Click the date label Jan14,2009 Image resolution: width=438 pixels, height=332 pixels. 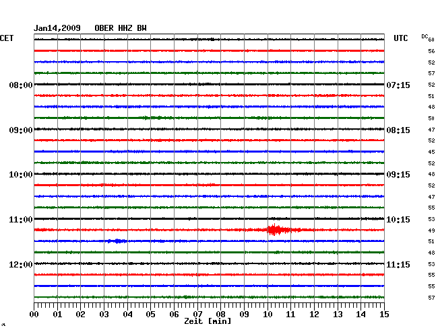point(57,28)
